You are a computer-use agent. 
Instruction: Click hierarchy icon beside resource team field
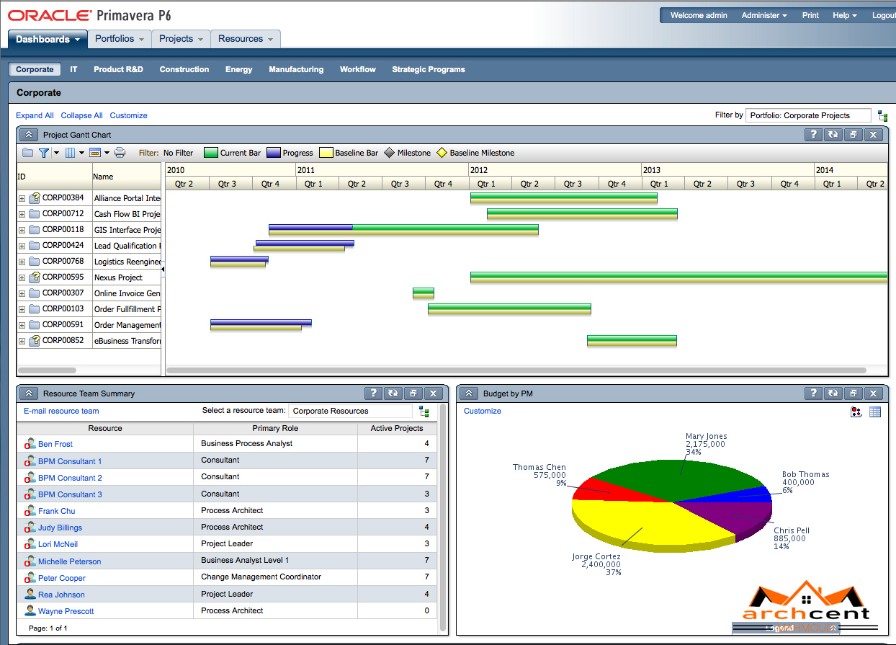(x=424, y=412)
